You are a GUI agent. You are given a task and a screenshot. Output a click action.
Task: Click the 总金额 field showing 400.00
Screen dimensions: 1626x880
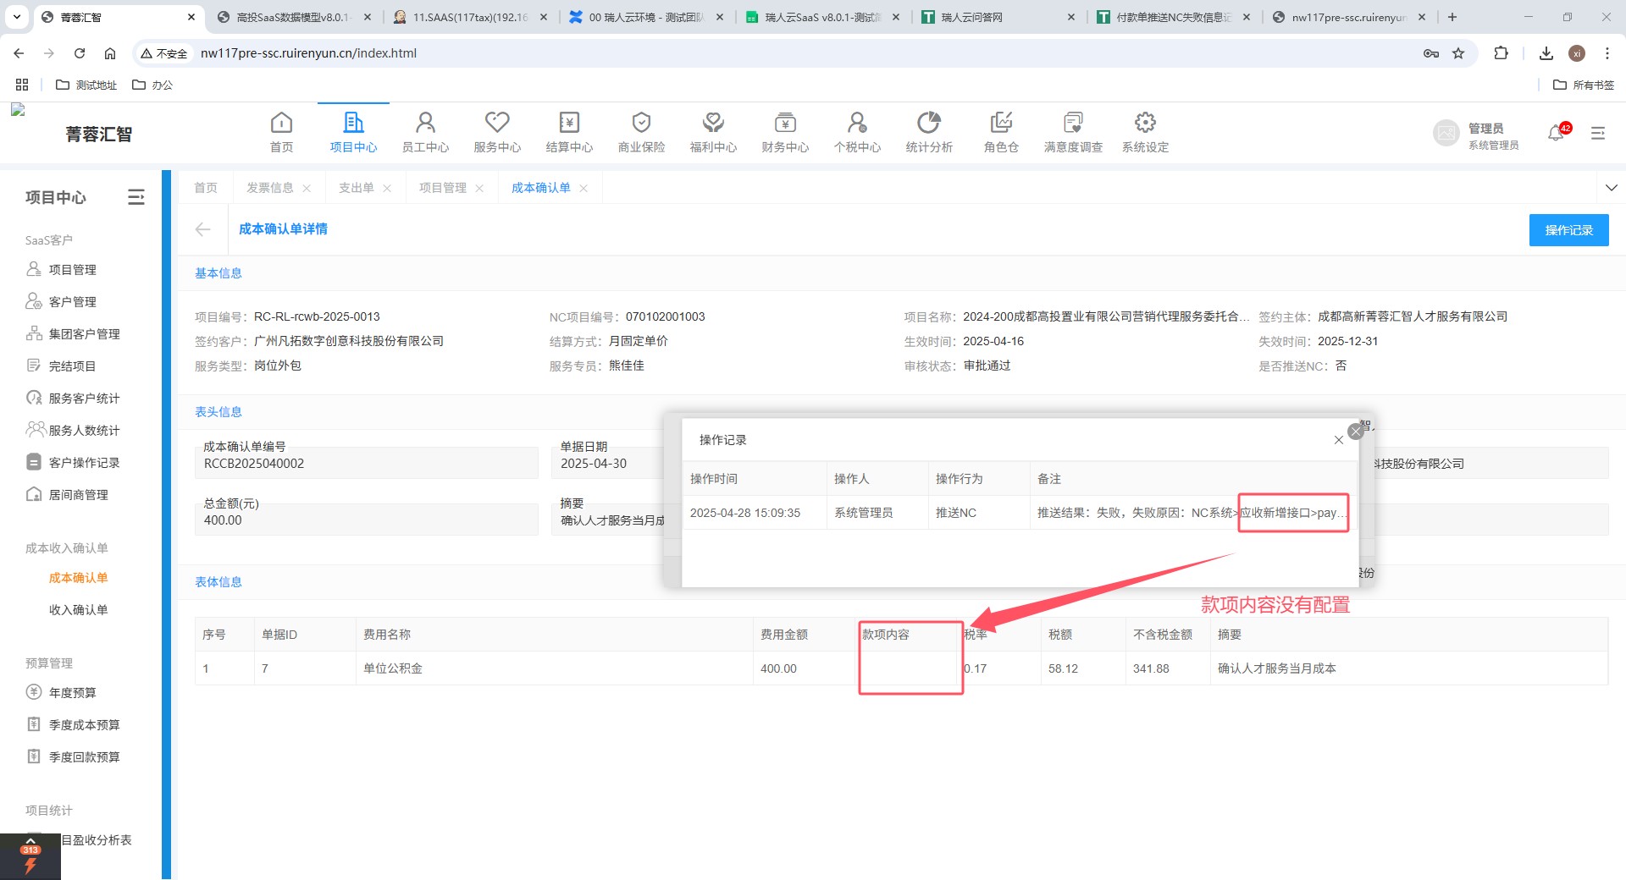[x=367, y=520]
